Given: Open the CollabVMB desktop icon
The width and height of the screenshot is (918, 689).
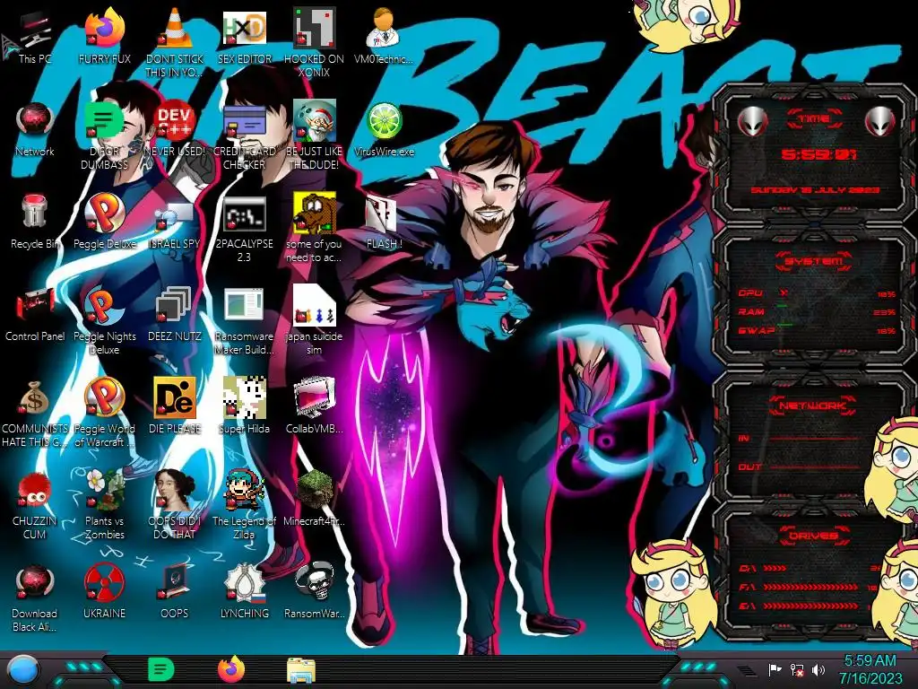Looking at the screenshot, I should click(314, 406).
